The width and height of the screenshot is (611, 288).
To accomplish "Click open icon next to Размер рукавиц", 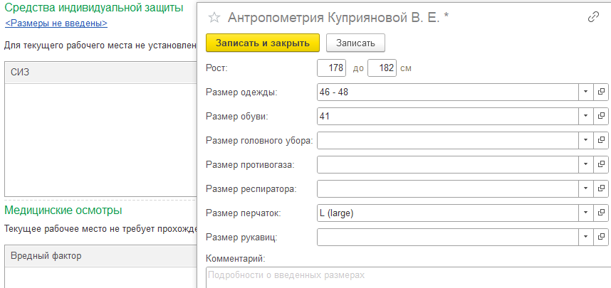I will pos(601,237).
